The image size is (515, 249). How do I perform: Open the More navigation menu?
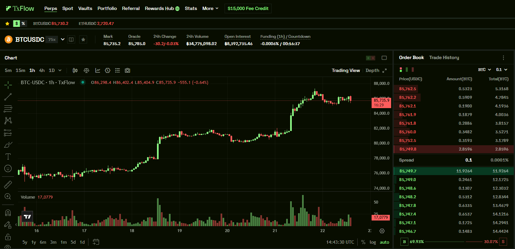point(210,8)
